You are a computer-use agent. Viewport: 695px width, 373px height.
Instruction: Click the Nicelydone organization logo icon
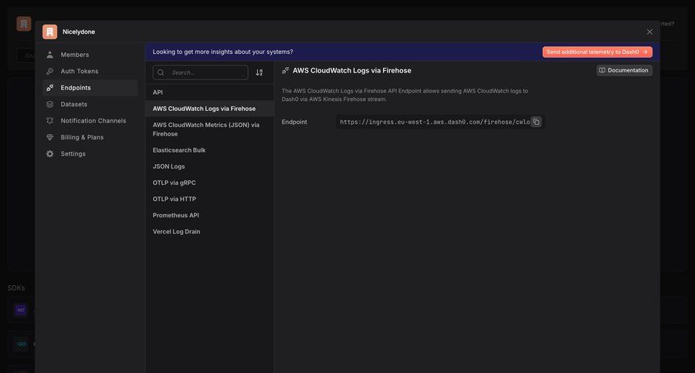49,32
